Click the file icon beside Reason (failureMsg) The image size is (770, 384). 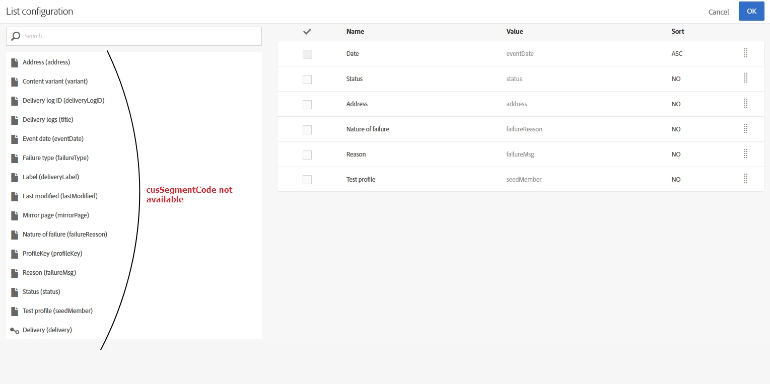click(15, 273)
